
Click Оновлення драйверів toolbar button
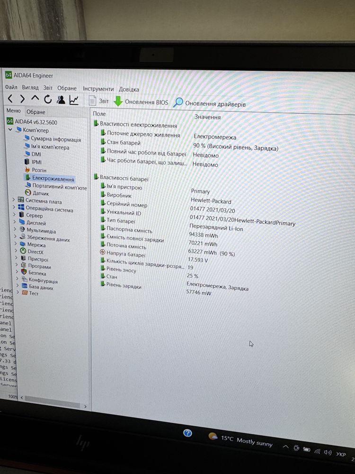click(x=210, y=103)
